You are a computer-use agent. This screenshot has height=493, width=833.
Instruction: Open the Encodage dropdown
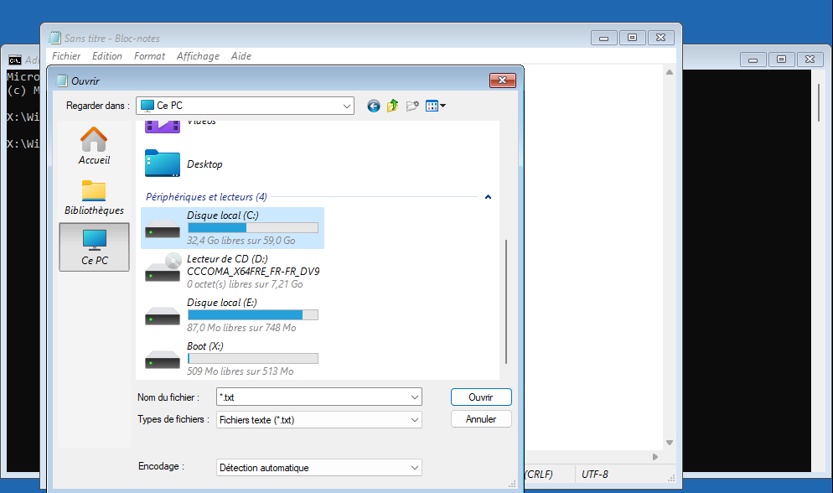pyautogui.click(x=415, y=468)
